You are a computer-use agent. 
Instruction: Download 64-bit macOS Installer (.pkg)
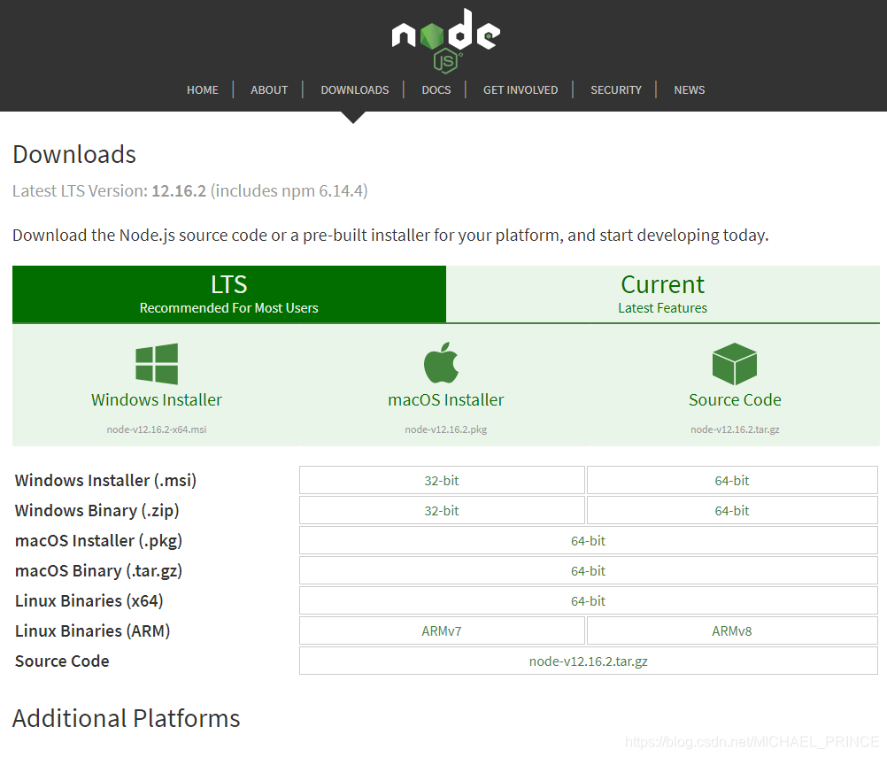click(589, 541)
